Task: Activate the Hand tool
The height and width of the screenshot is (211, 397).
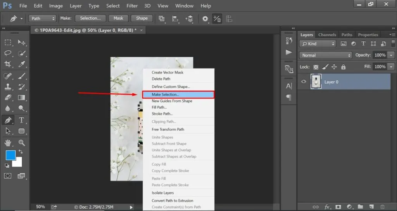Action: pyautogui.click(x=8, y=142)
